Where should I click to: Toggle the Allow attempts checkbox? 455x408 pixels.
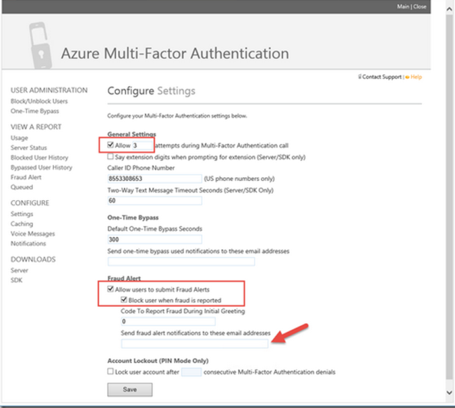click(110, 145)
